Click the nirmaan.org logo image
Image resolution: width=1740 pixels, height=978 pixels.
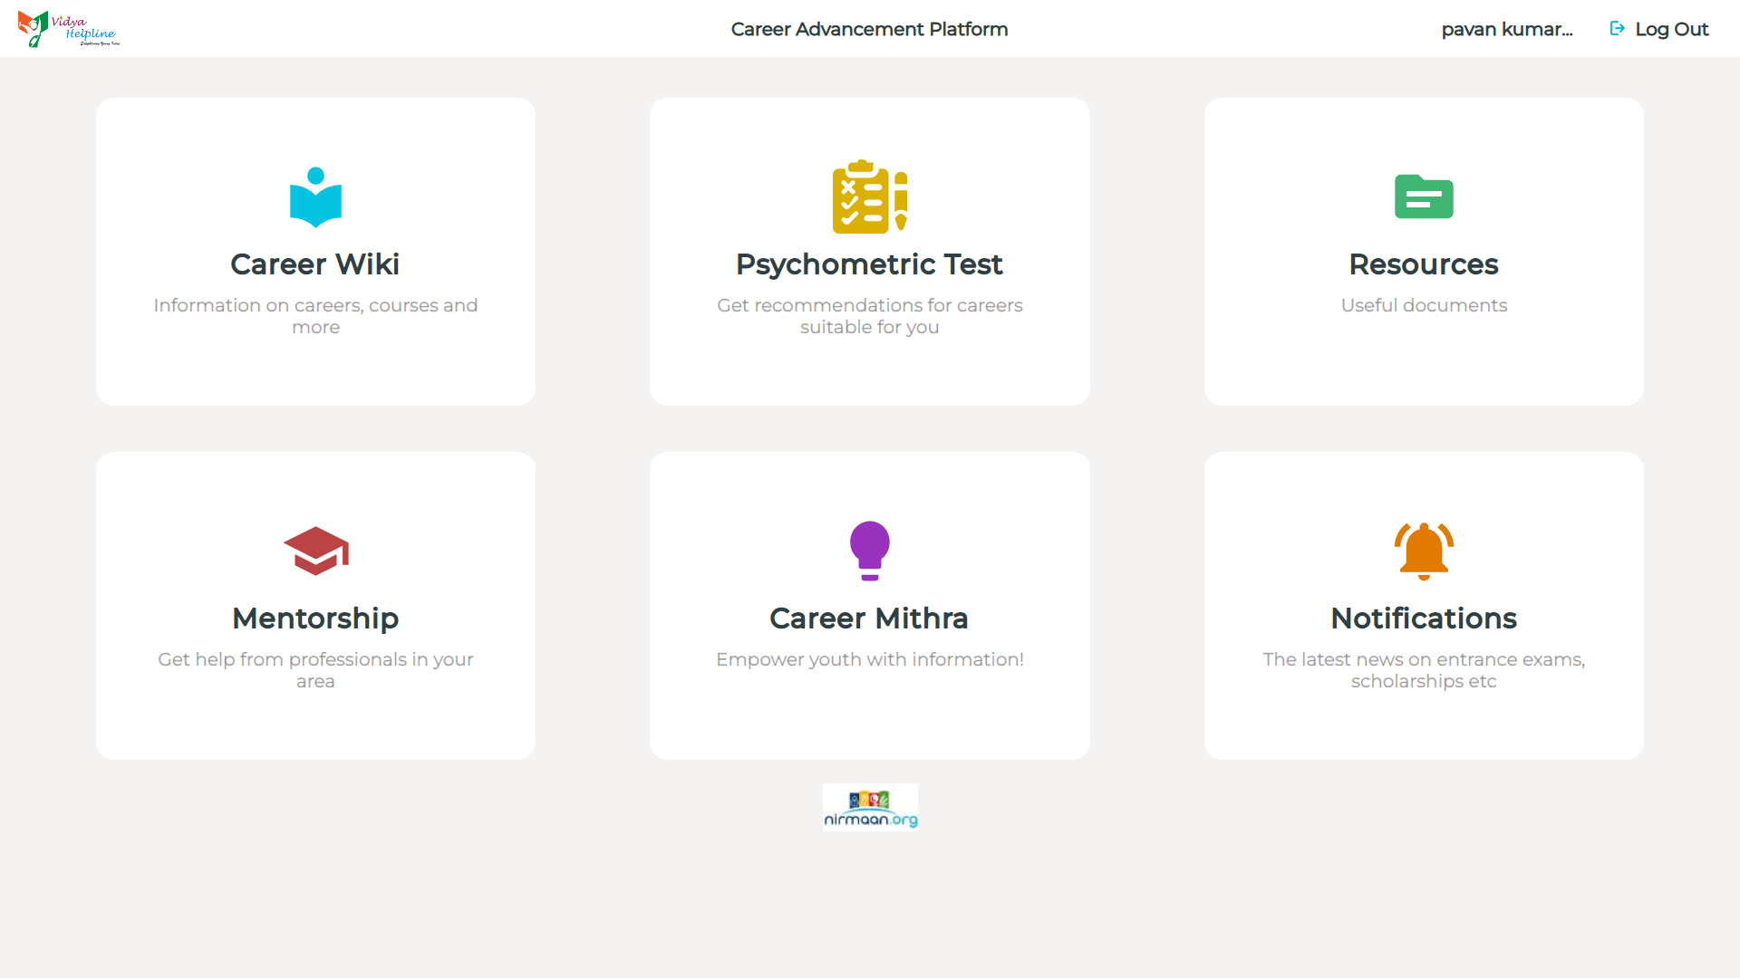pyautogui.click(x=870, y=807)
